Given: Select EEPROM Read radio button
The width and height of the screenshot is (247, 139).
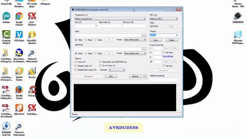Looking at the screenshot, I should coord(86,54).
